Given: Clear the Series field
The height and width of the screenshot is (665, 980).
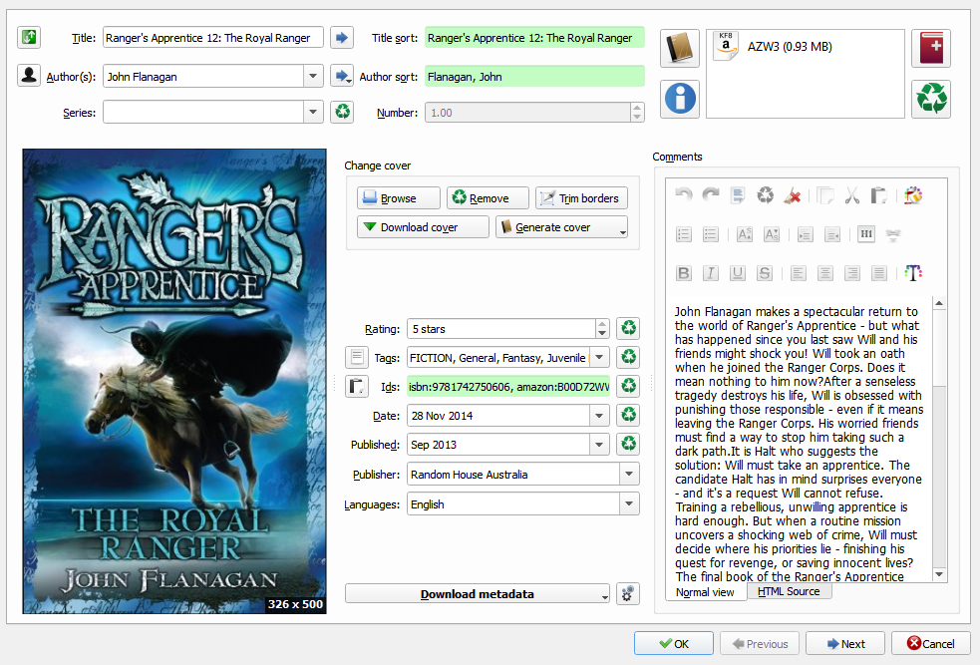Looking at the screenshot, I should [x=343, y=112].
